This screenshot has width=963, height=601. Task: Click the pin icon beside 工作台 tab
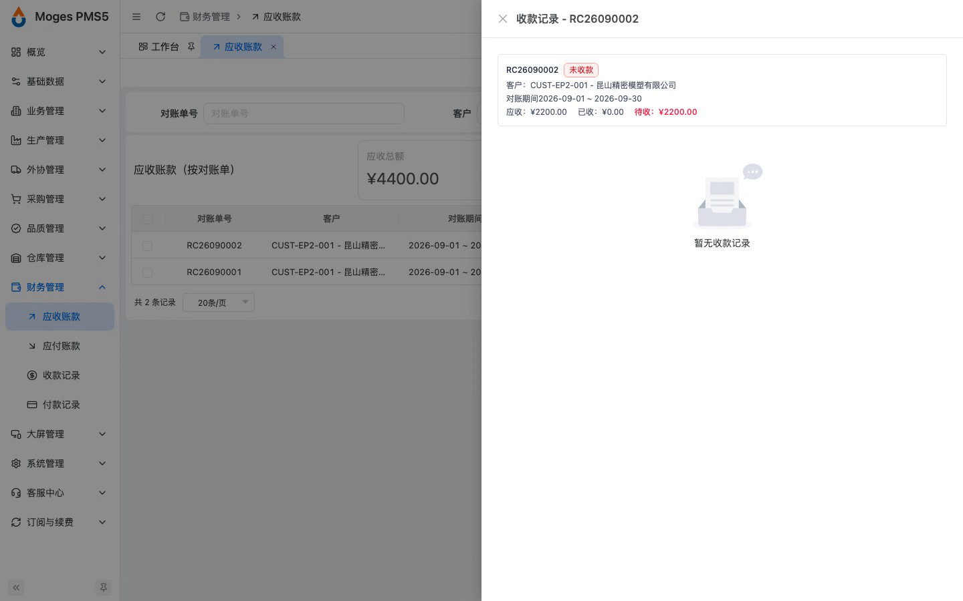[x=191, y=47]
